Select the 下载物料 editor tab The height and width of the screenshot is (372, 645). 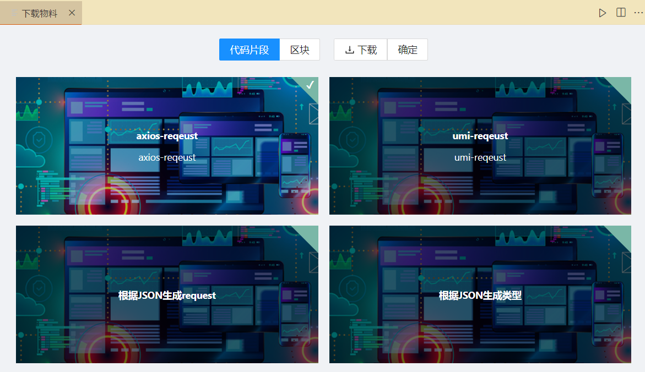(x=41, y=13)
